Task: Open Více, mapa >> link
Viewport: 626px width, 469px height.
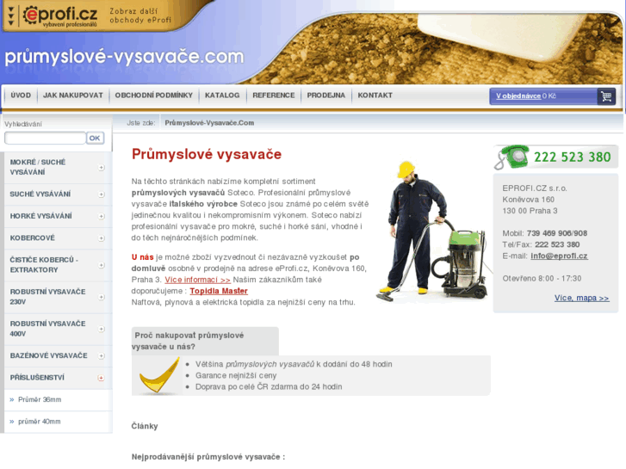Action: pyautogui.click(x=582, y=298)
